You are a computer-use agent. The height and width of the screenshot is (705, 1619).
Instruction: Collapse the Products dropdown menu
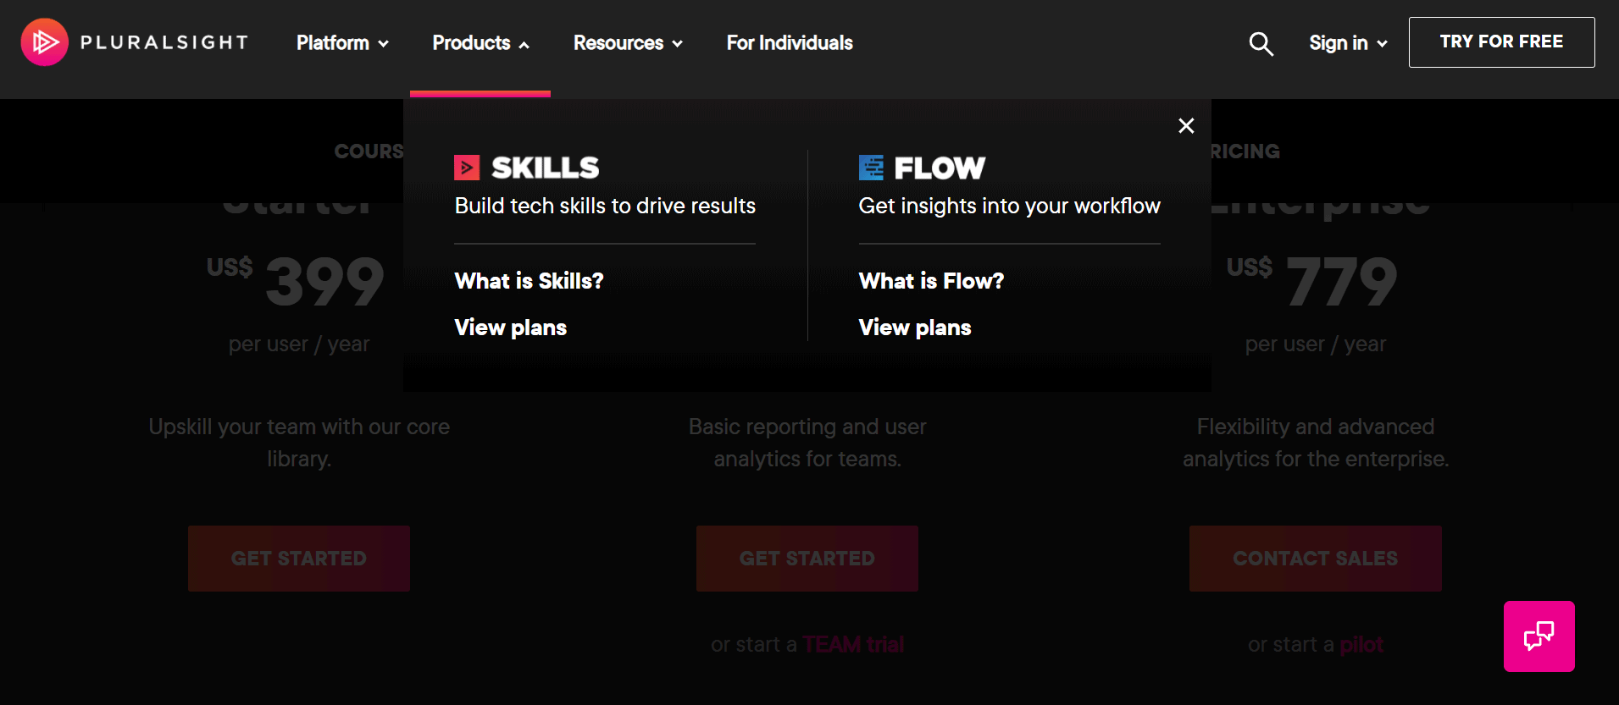tap(480, 43)
